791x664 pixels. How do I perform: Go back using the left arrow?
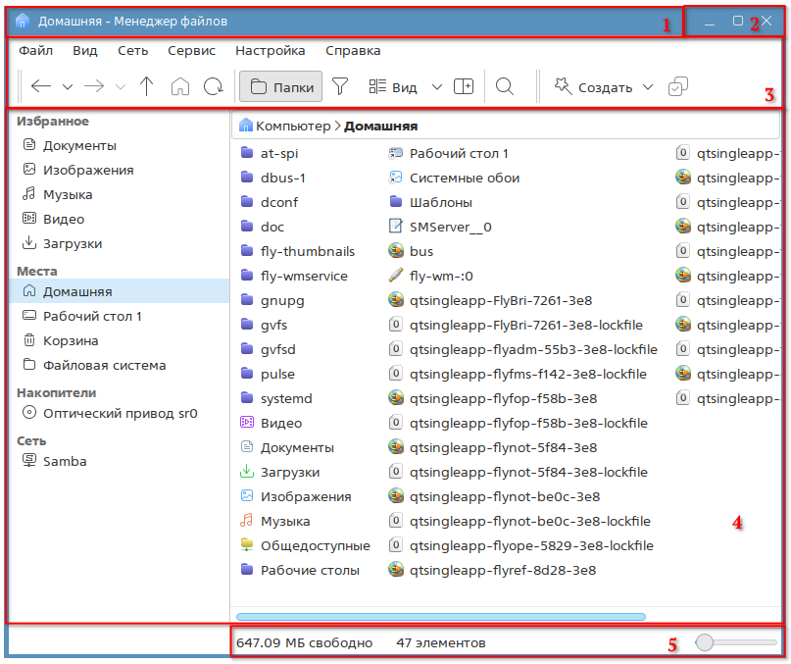tap(40, 86)
